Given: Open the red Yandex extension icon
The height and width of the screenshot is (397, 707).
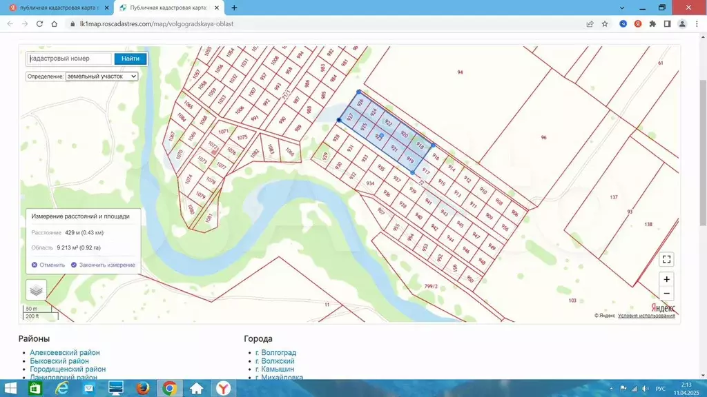Looking at the screenshot, I should 637,24.
